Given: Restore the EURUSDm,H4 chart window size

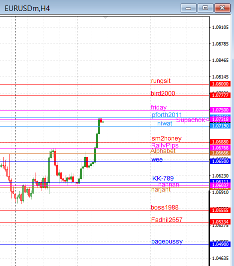Looking at the screenshot, I should click(x=205, y=8).
